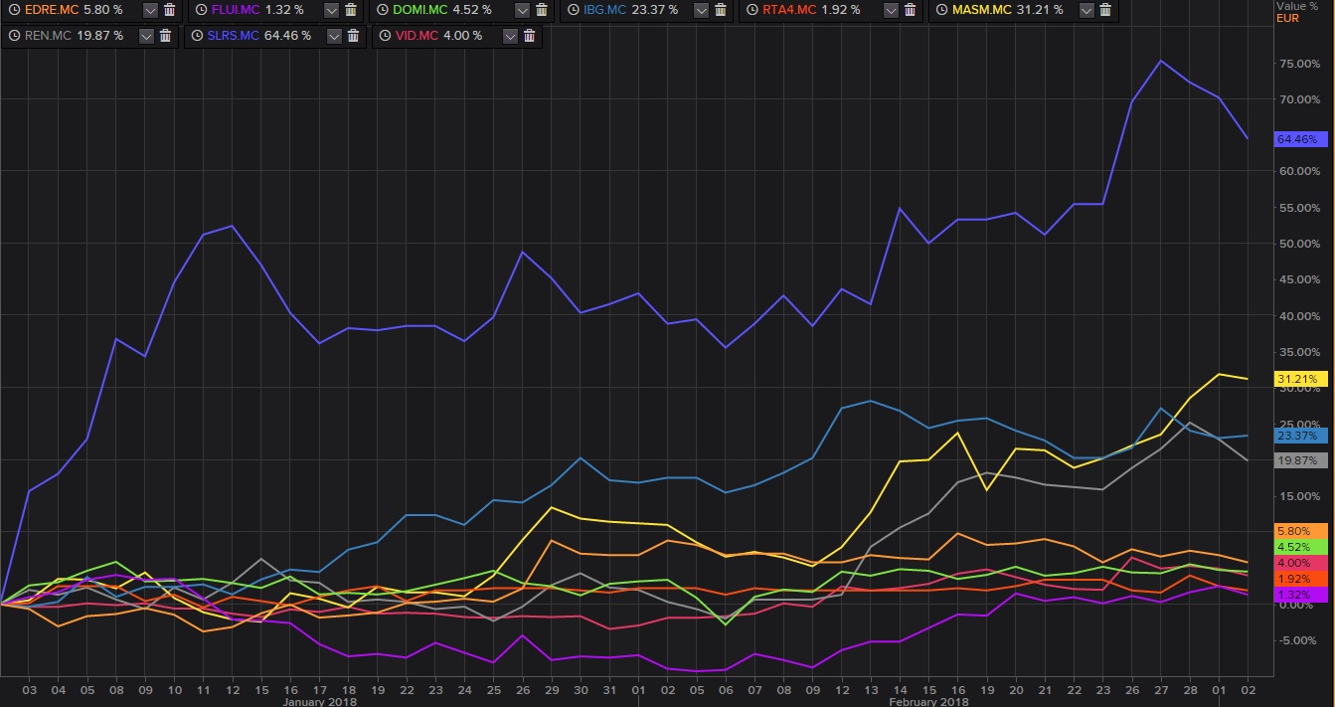Click the REN.MC ticker name
Viewport: 1335px width, 707px height.
47,36
